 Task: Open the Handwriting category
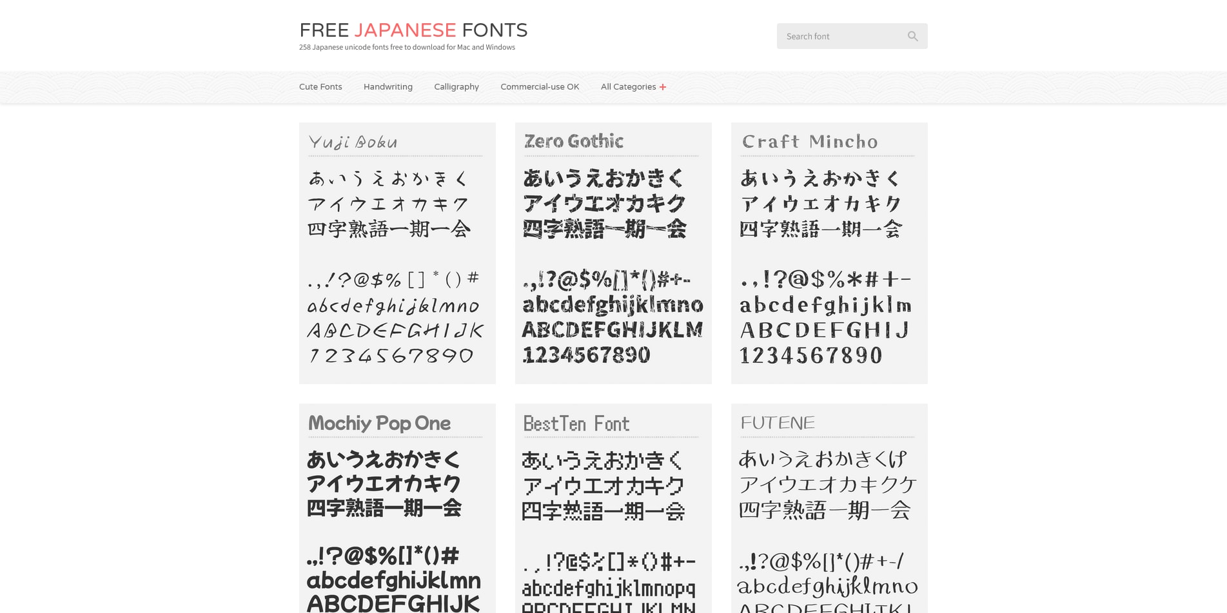coord(388,86)
